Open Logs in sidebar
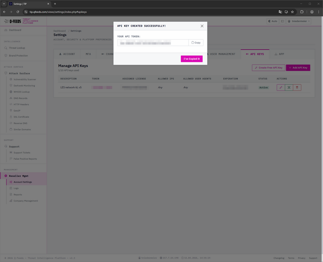This screenshot has width=323, height=262. pos(16,188)
